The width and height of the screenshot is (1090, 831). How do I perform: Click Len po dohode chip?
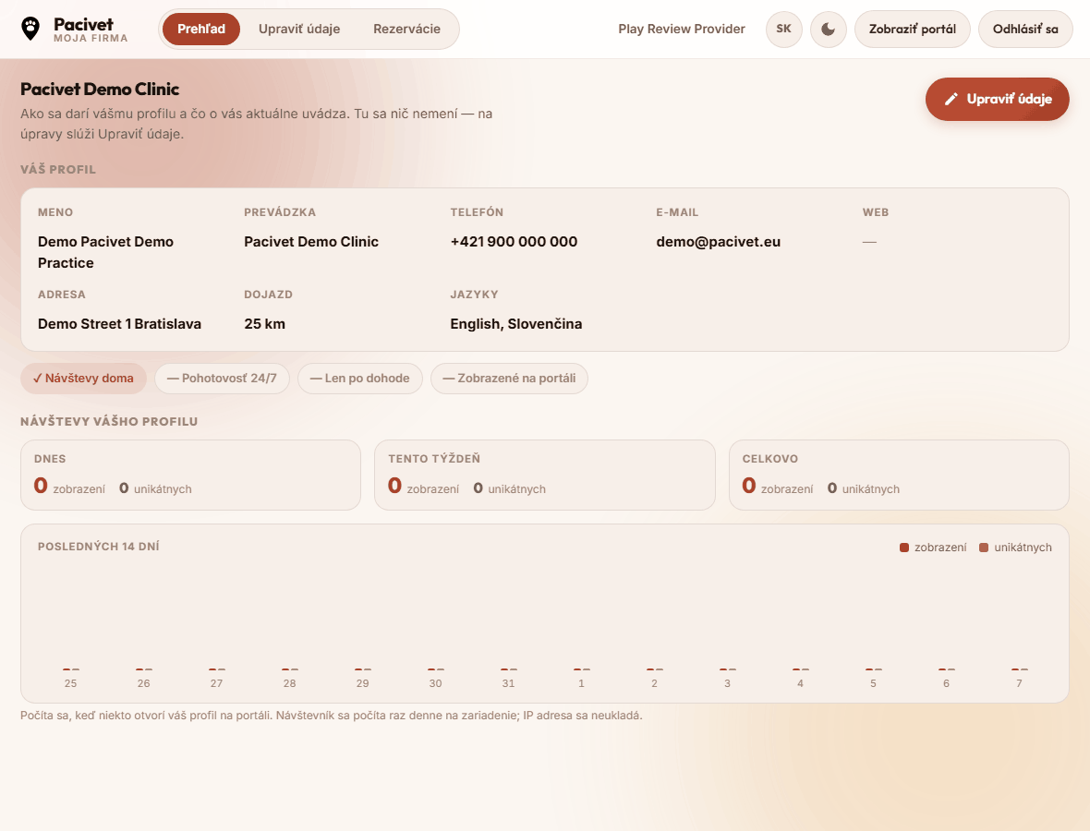click(x=360, y=379)
